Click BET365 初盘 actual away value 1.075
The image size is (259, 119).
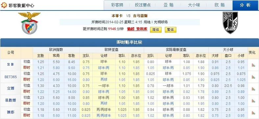[186, 74]
